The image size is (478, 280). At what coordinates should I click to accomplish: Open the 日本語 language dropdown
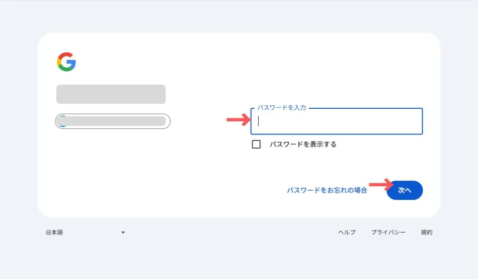tap(85, 233)
